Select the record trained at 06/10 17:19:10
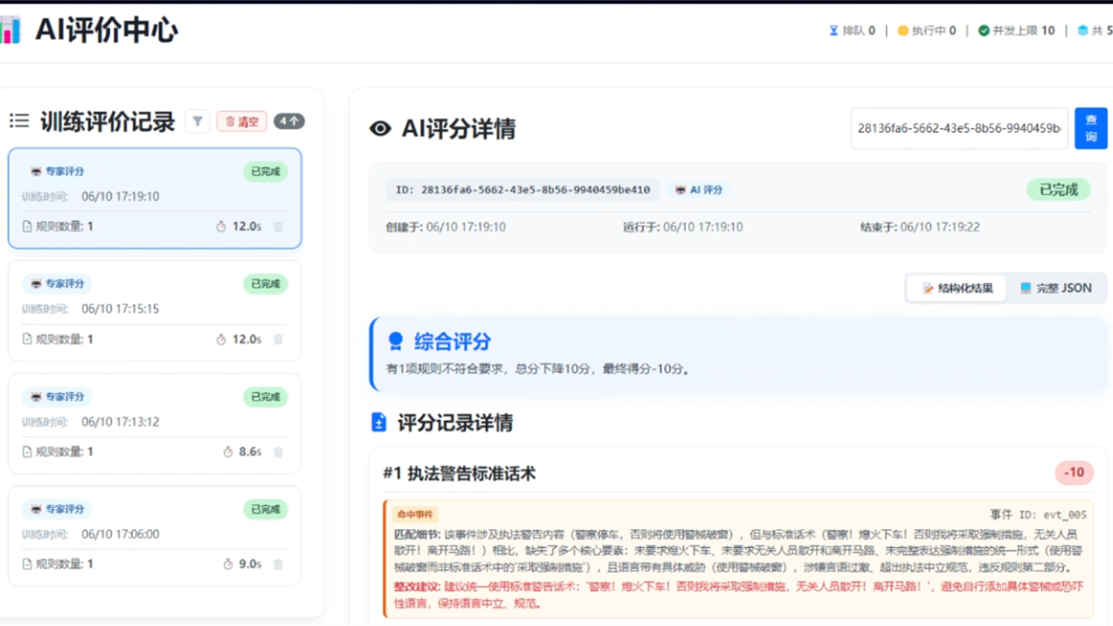This screenshot has height=626, width=1113. pyautogui.click(x=154, y=198)
